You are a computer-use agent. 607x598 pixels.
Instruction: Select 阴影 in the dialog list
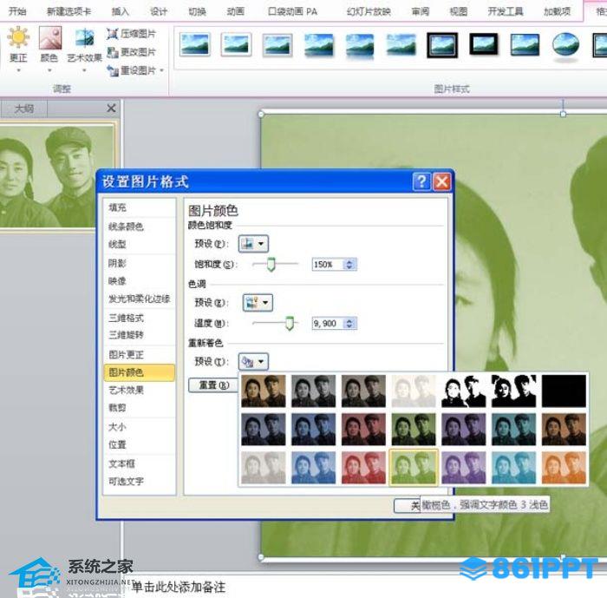click(140, 263)
